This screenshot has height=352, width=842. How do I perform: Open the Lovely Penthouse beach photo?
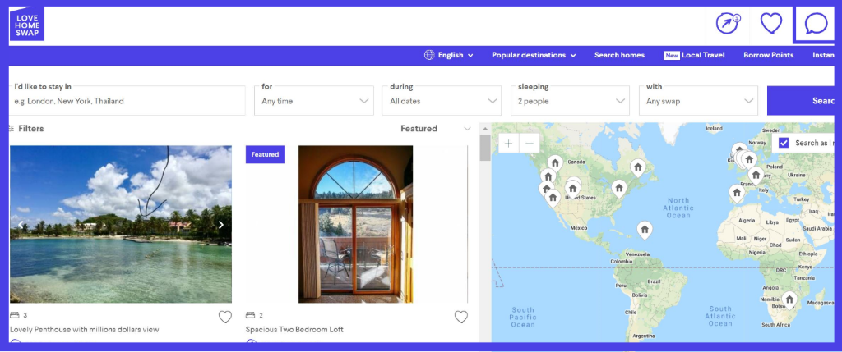[x=121, y=225]
